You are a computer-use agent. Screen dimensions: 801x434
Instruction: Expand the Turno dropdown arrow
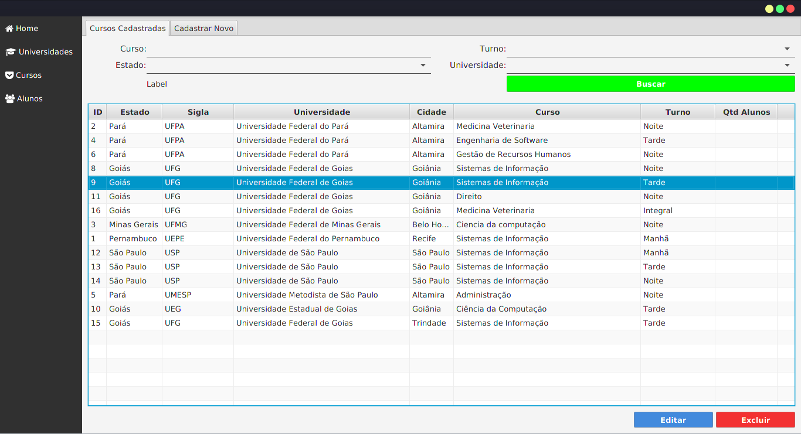(x=787, y=49)
